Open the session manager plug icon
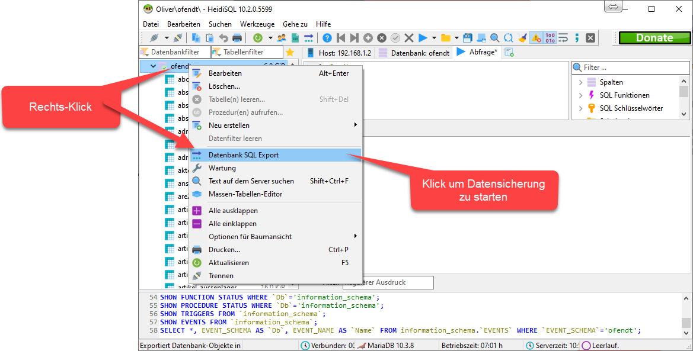Image resolution: width=693 pixels, height=351 pixels. pyautogui.click(x=154, y=38)
